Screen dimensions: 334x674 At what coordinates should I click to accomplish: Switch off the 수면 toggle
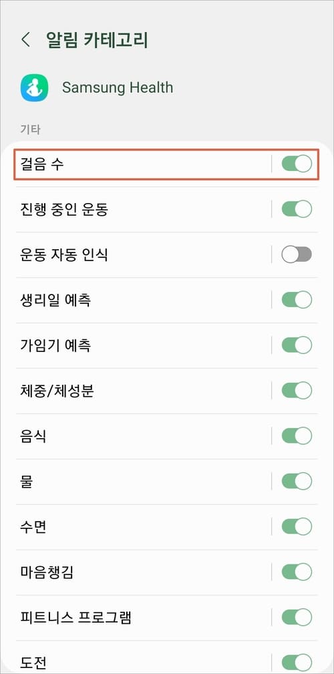297,526
